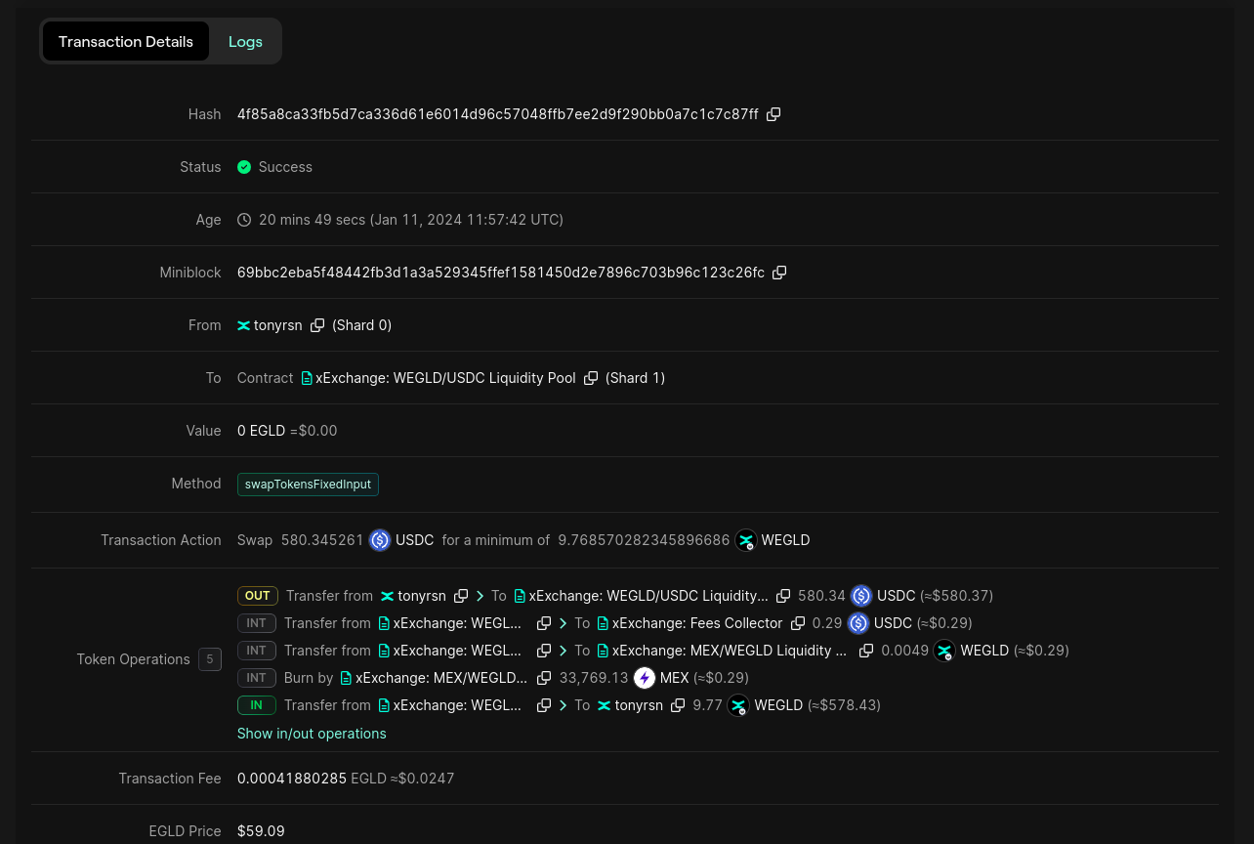Copy the miniblock hash

click(x=779, y=273)
